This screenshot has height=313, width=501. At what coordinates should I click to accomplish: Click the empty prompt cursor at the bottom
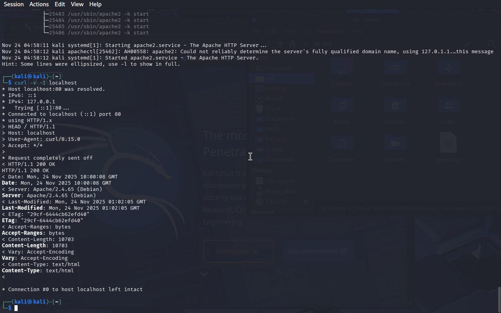click(x=16, y=308)
